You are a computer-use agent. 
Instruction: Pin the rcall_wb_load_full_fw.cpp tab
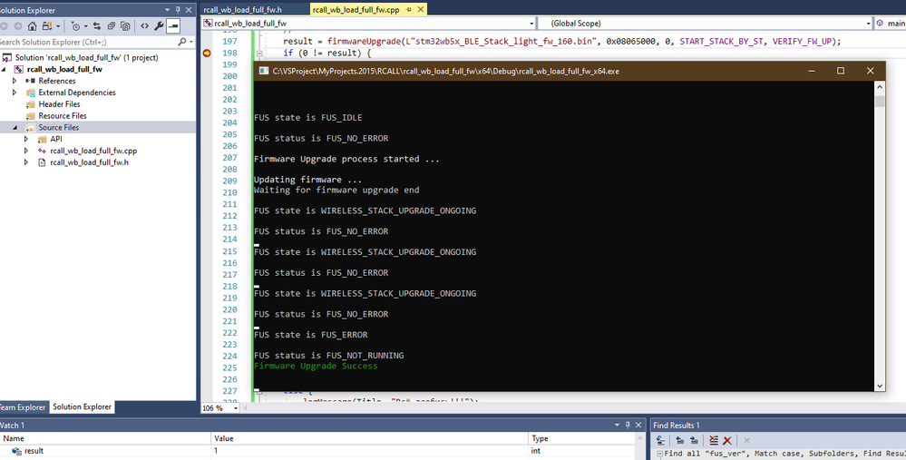(408, 9)
